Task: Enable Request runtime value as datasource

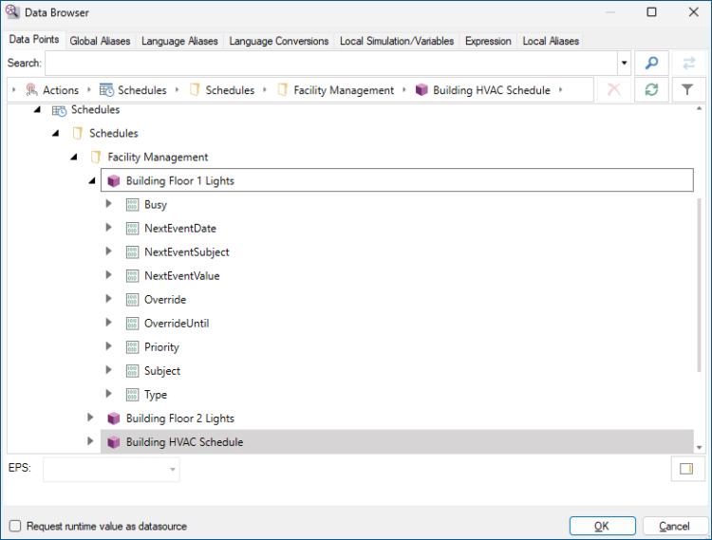Action: [x=15, y=526]
